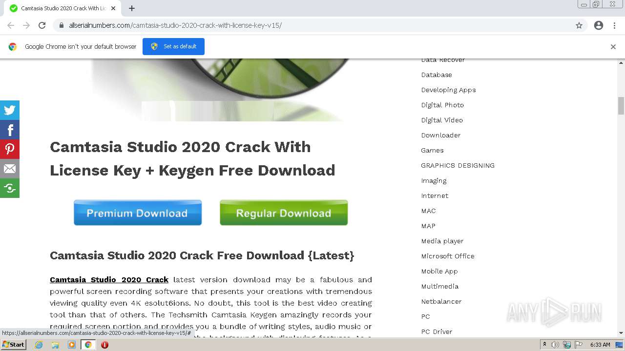Click the page vertical scrollbar thumb

coord(621,106)
